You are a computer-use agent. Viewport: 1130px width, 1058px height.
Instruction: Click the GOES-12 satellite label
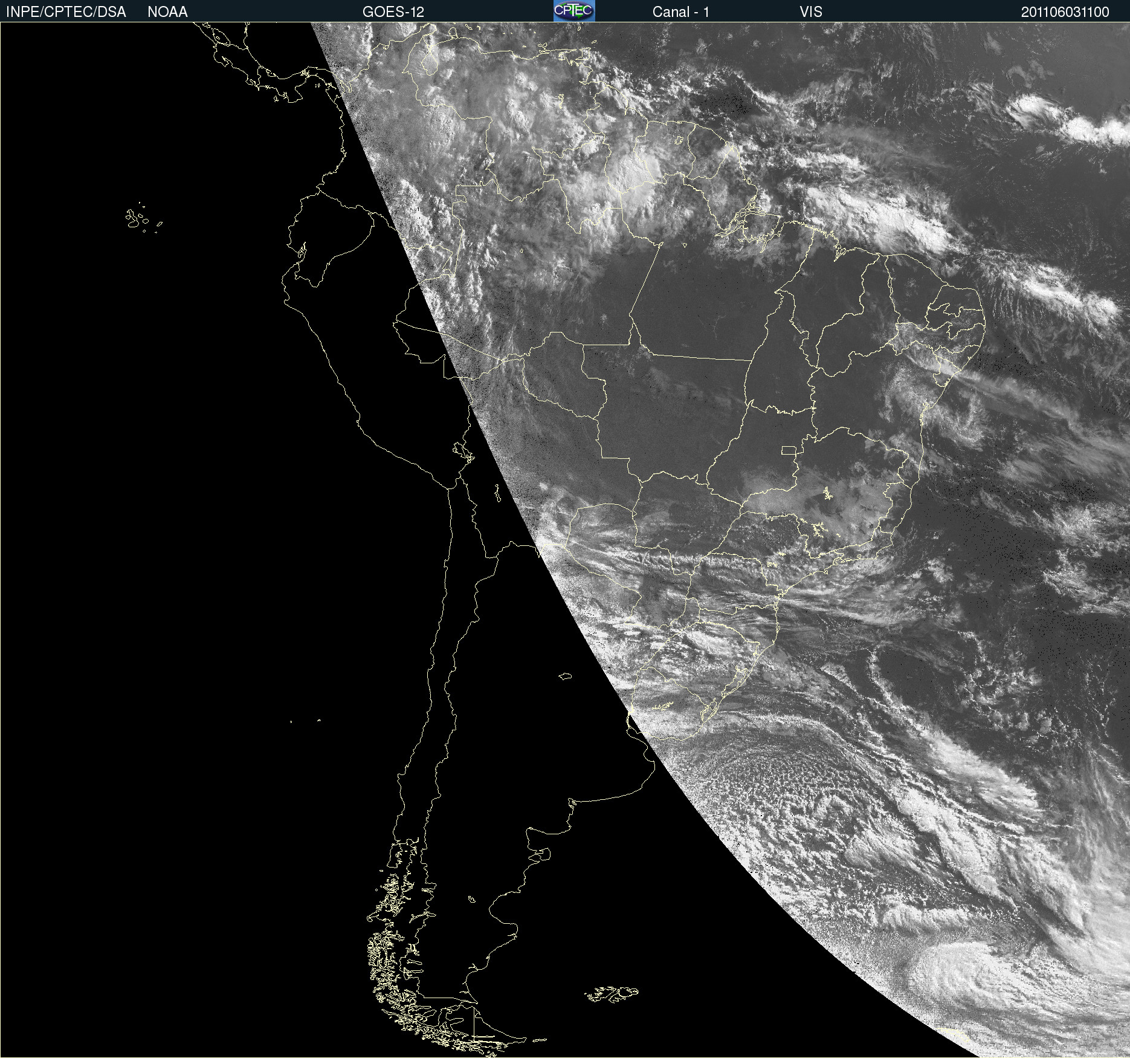tap(393, 12)
